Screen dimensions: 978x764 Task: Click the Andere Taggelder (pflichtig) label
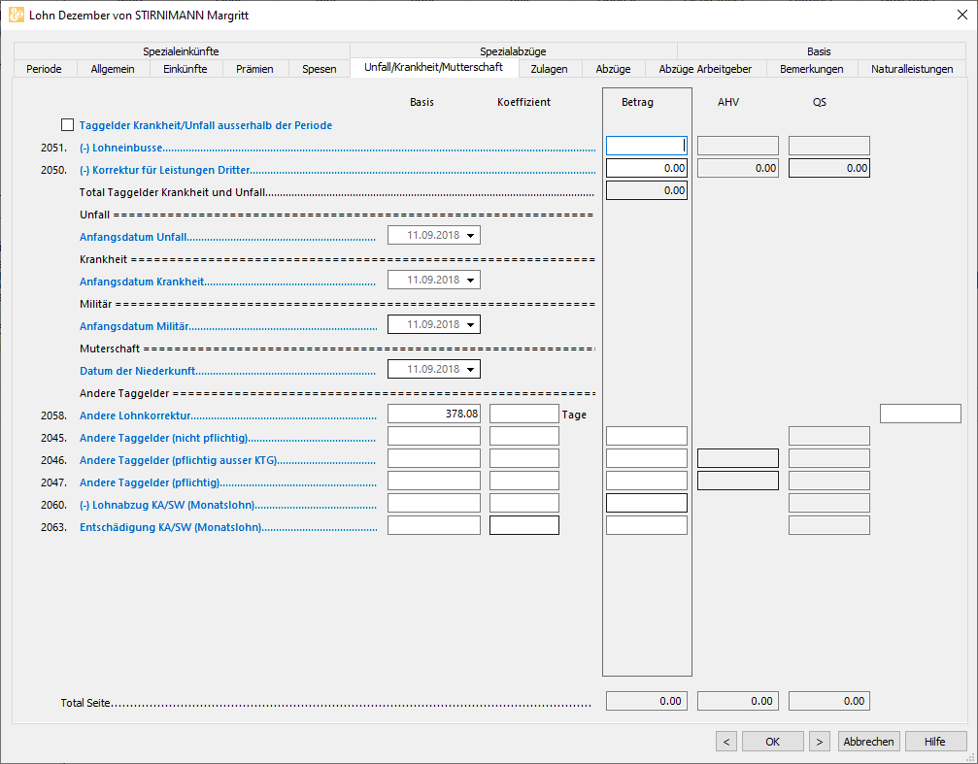point(149,482)
